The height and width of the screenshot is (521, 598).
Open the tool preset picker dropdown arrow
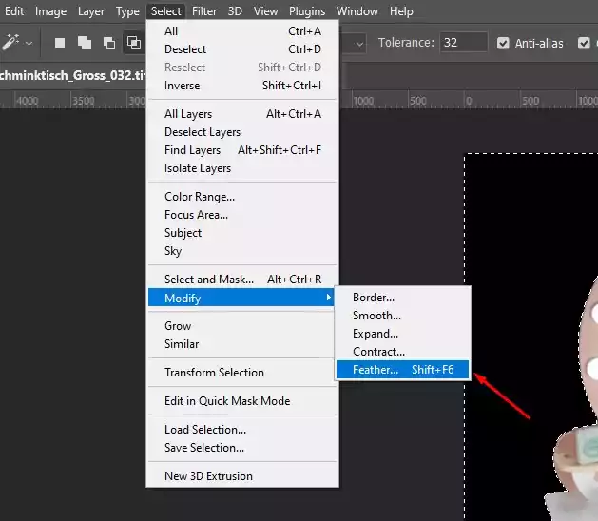click(29, 43)
